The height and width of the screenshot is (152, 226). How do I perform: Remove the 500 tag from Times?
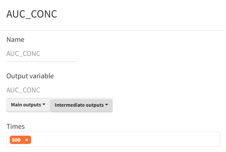click(27, 140)
